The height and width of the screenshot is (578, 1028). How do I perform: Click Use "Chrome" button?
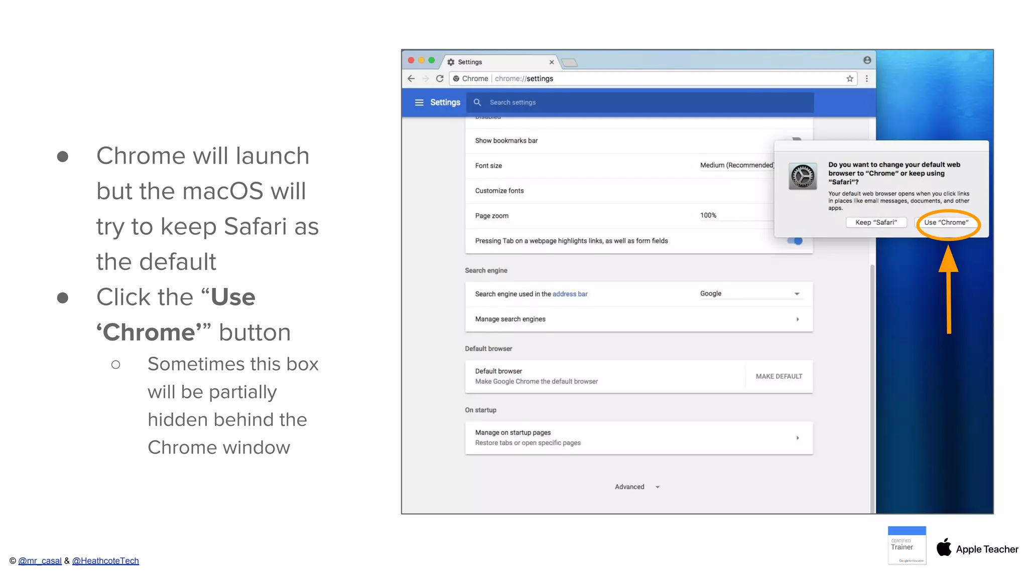pos(947,222)
